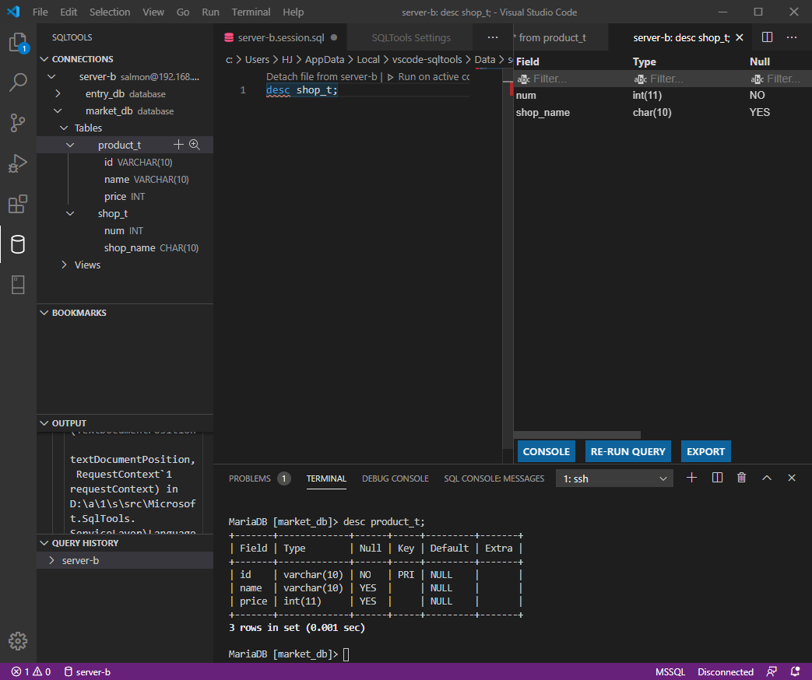Click the EXPORT button
This screenshot has height=680, width=812.
point(706,451)
